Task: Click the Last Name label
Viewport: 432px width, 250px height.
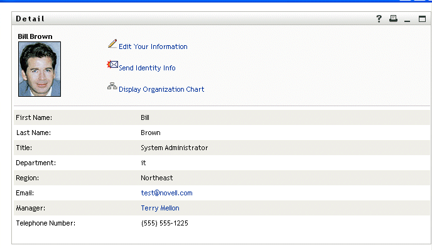Action: (x=33, y=133)
